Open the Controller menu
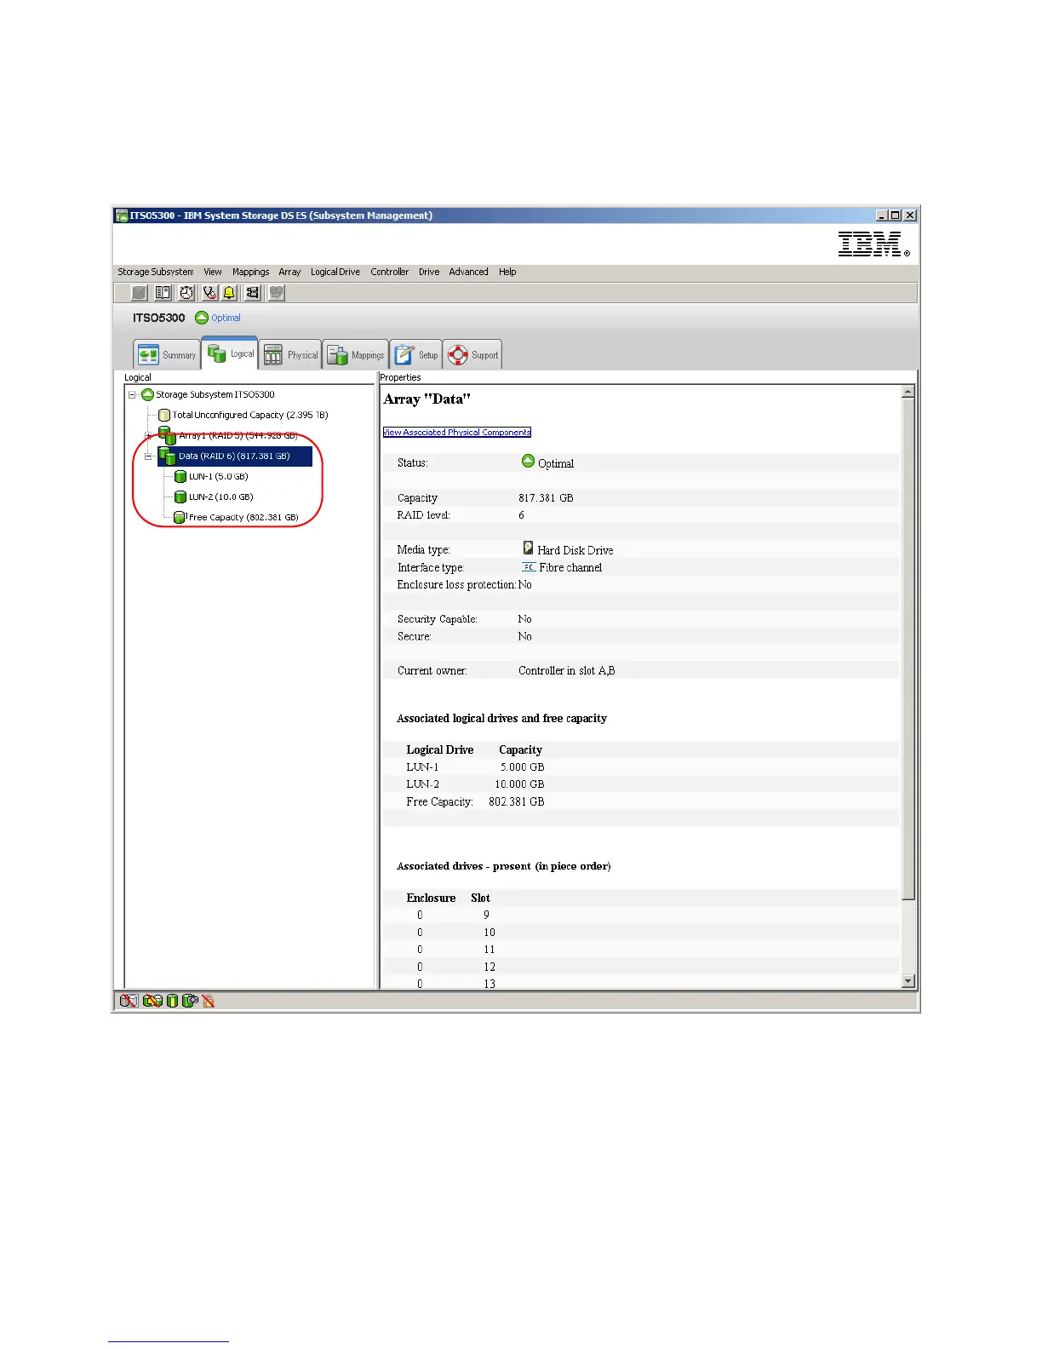This screenshot has width=1042, height=1349. click(x=390, y=272)
